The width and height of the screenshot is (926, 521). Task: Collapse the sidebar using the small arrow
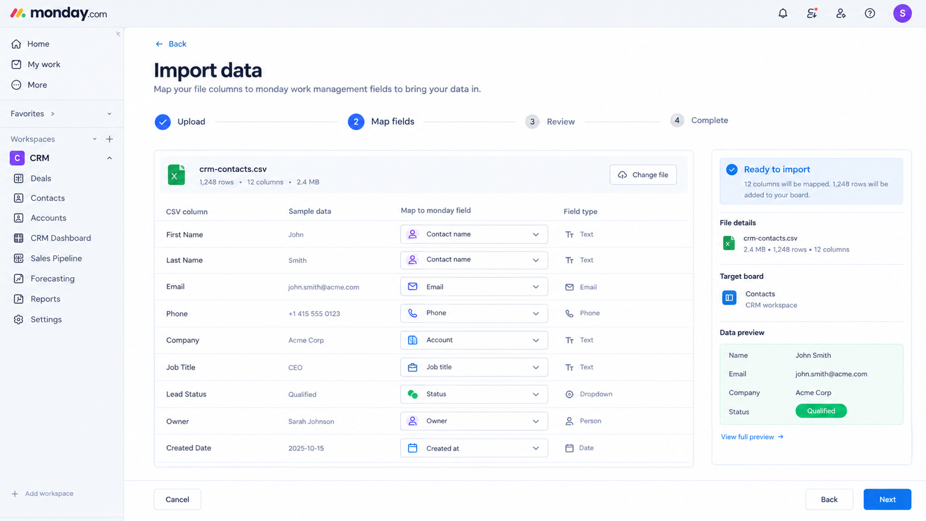[118, 34]
